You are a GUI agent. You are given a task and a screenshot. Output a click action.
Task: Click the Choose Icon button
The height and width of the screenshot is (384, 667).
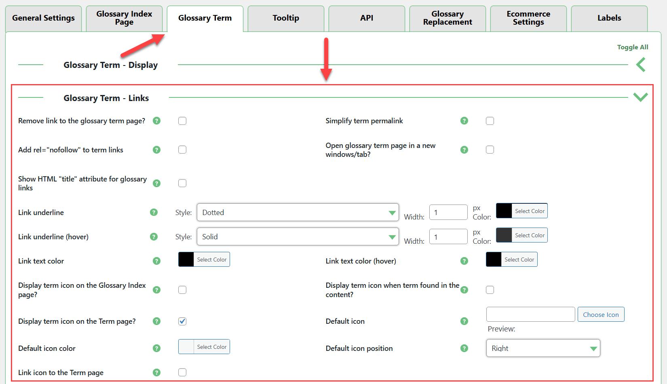601,315
